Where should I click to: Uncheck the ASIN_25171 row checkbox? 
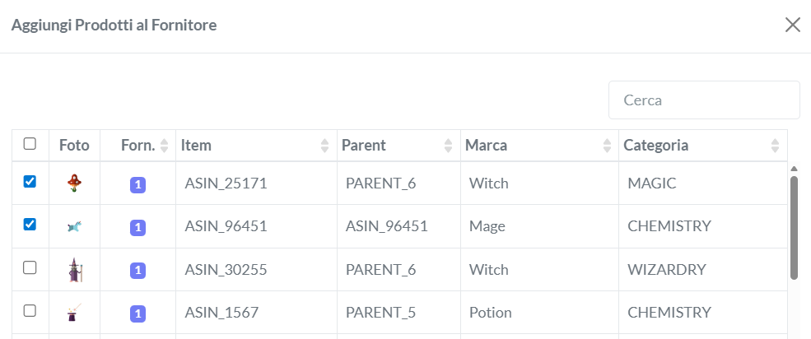click(30, 182)
